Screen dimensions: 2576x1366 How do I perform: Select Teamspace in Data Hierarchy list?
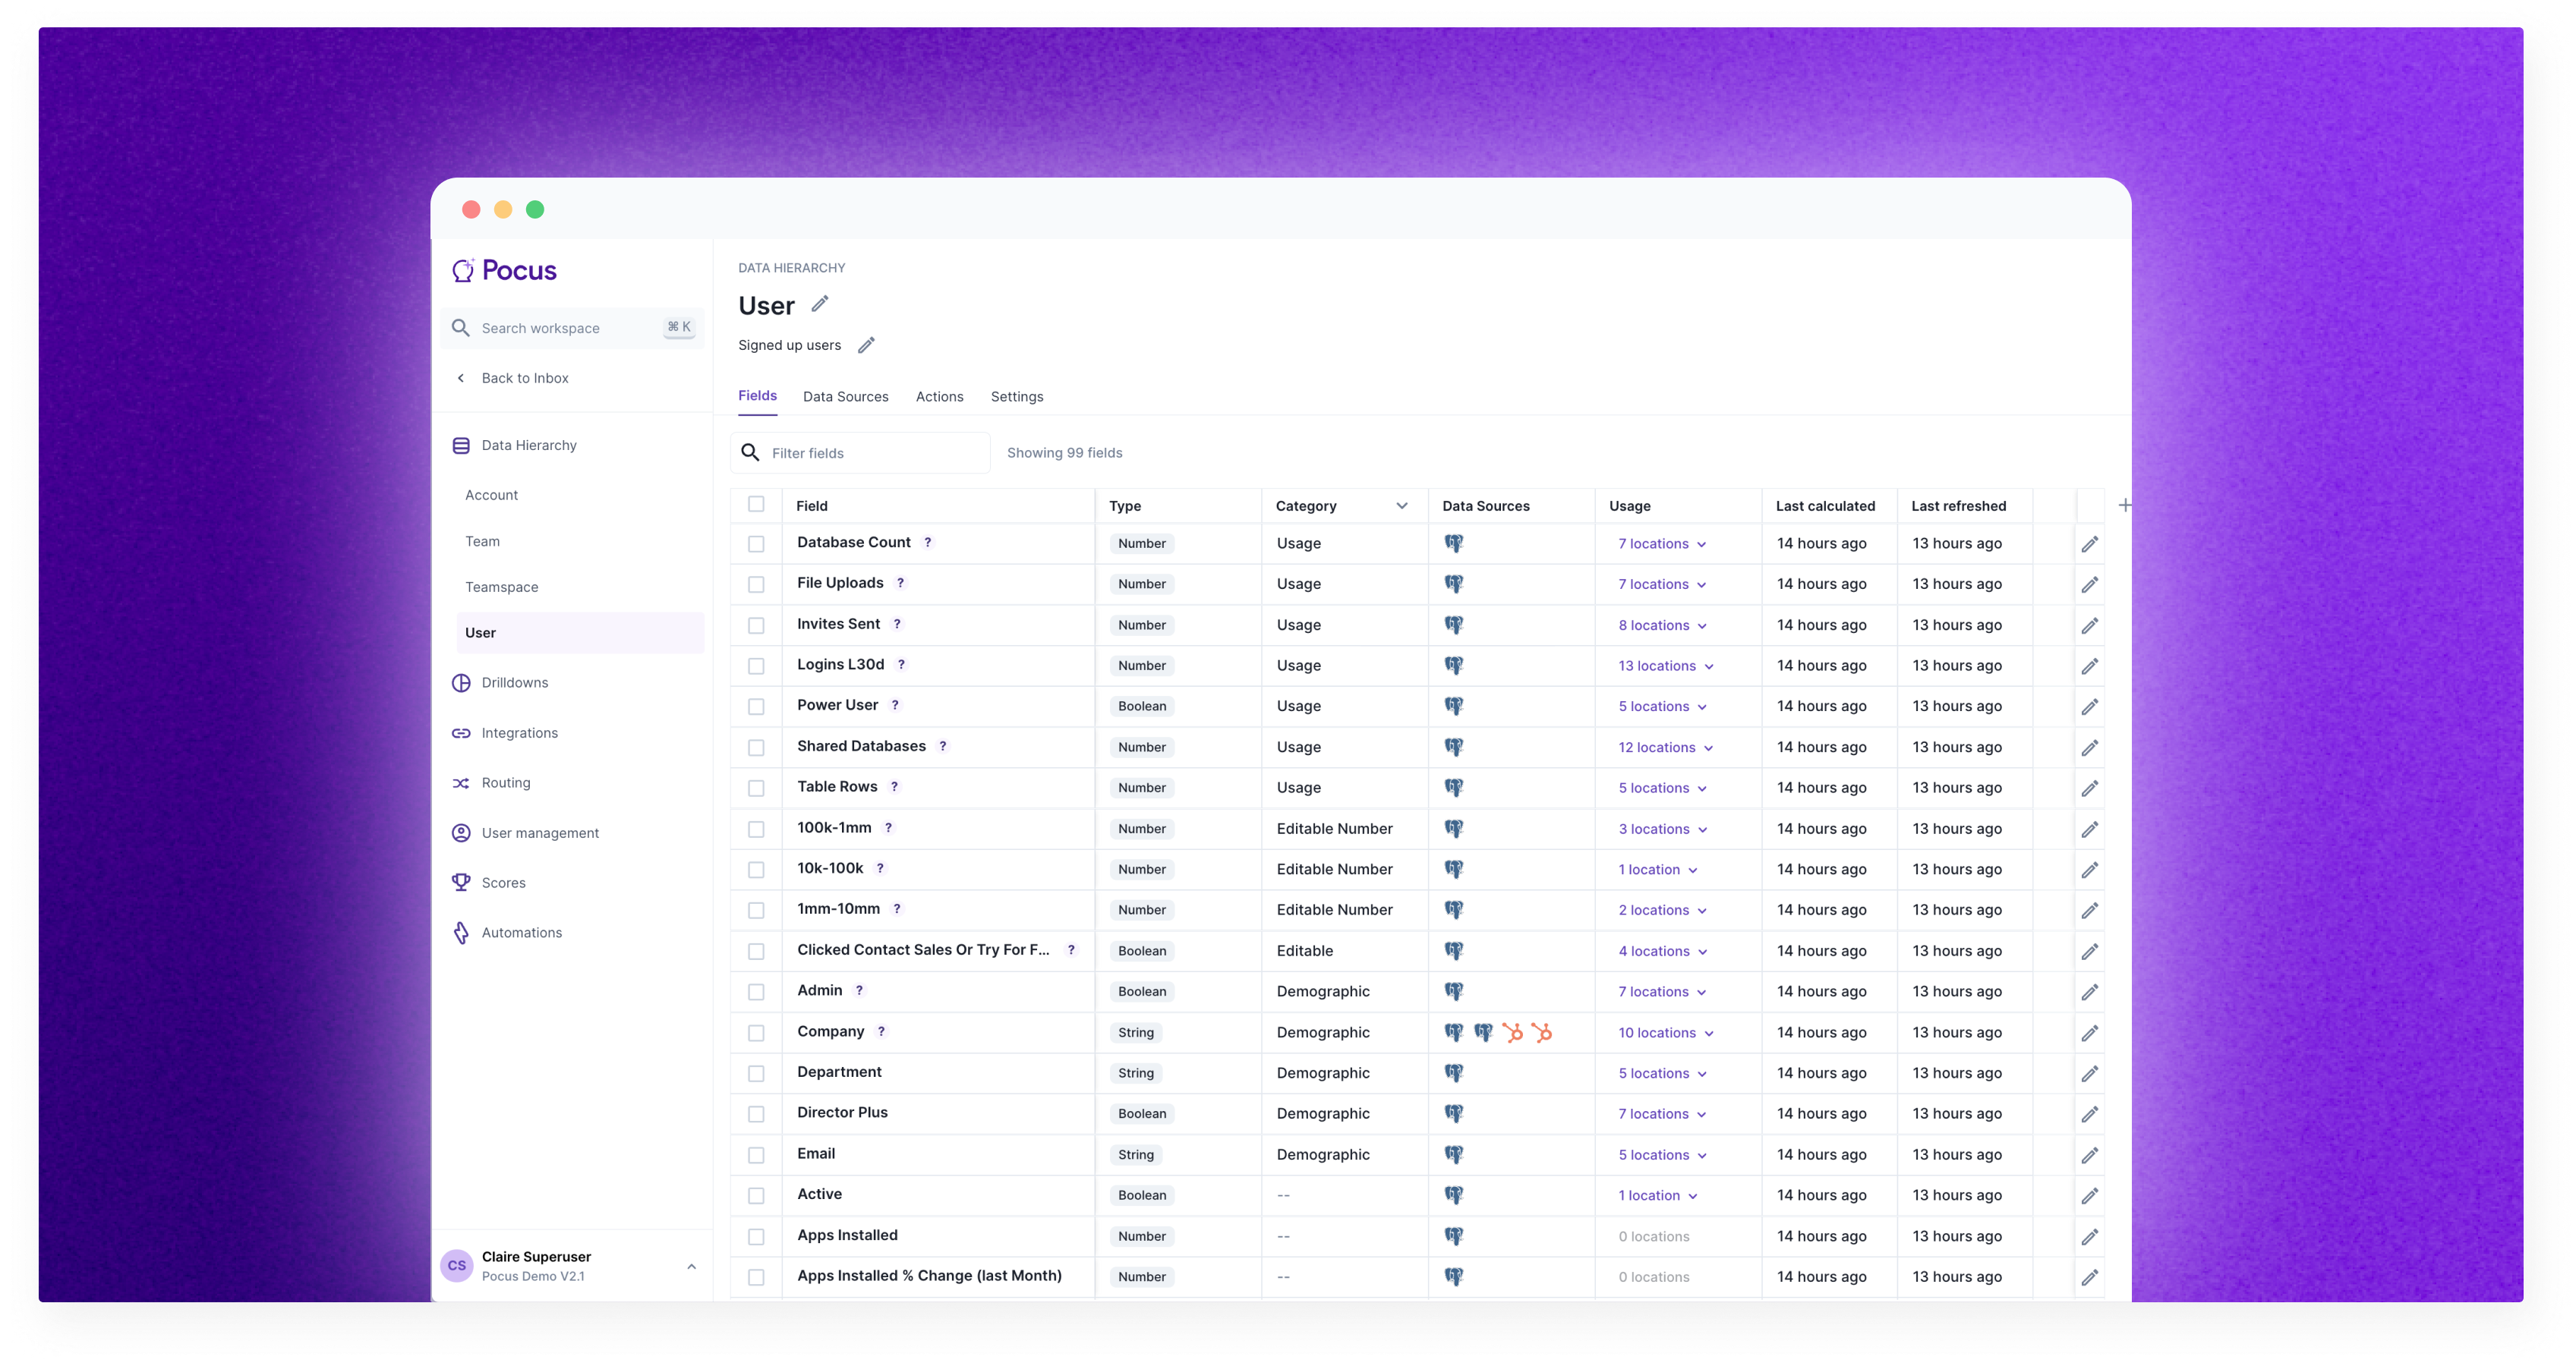pos(501,587)
